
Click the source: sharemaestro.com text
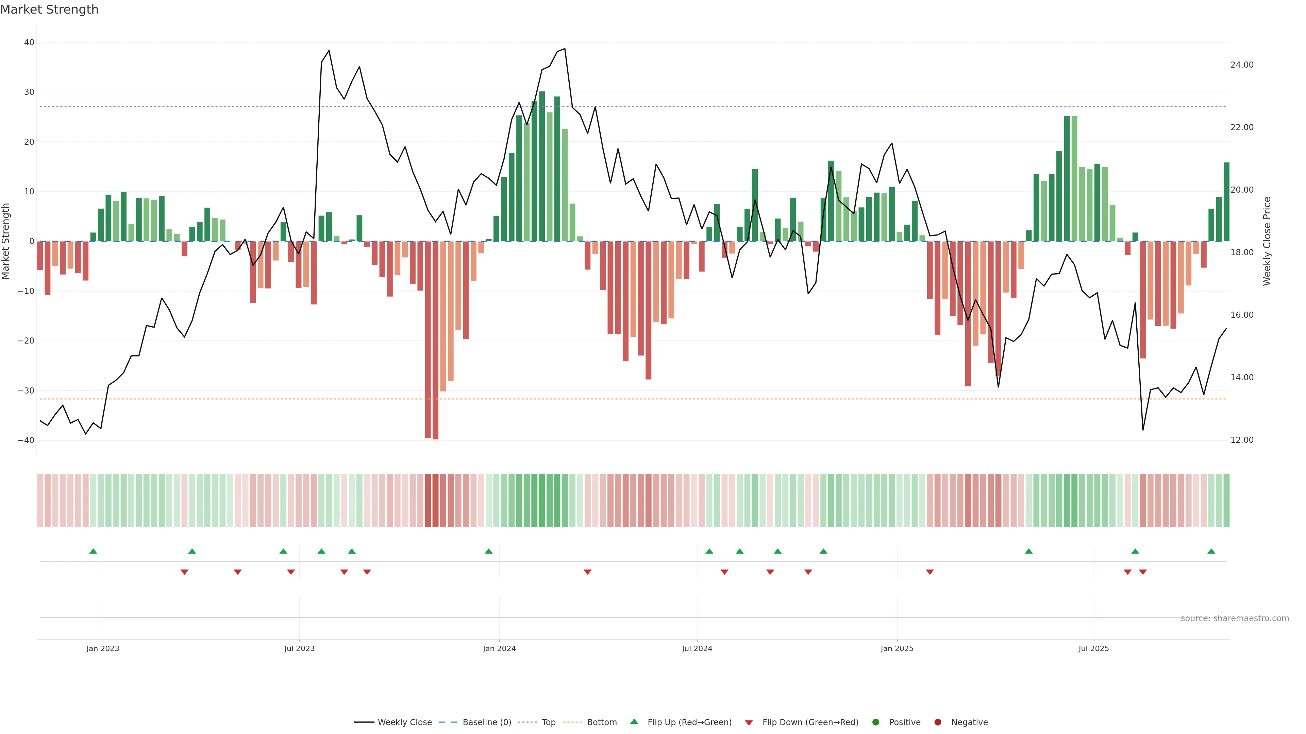pyautogui.click(x=1235, y=618)
